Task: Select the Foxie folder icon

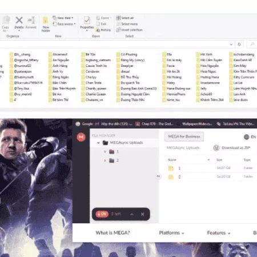Action: pos(164,66)
